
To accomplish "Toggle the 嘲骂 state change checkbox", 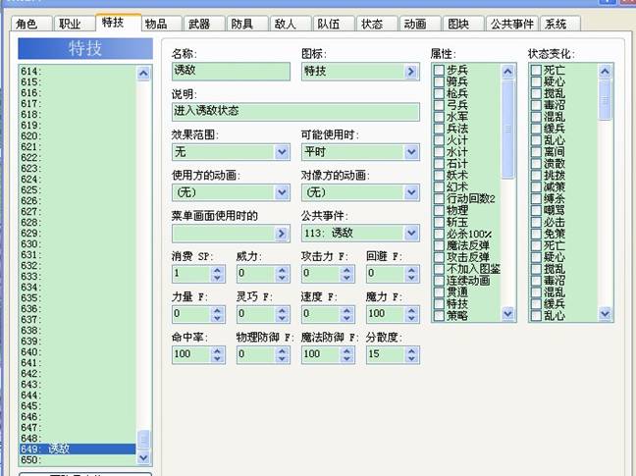I will [x=536, y=210].
